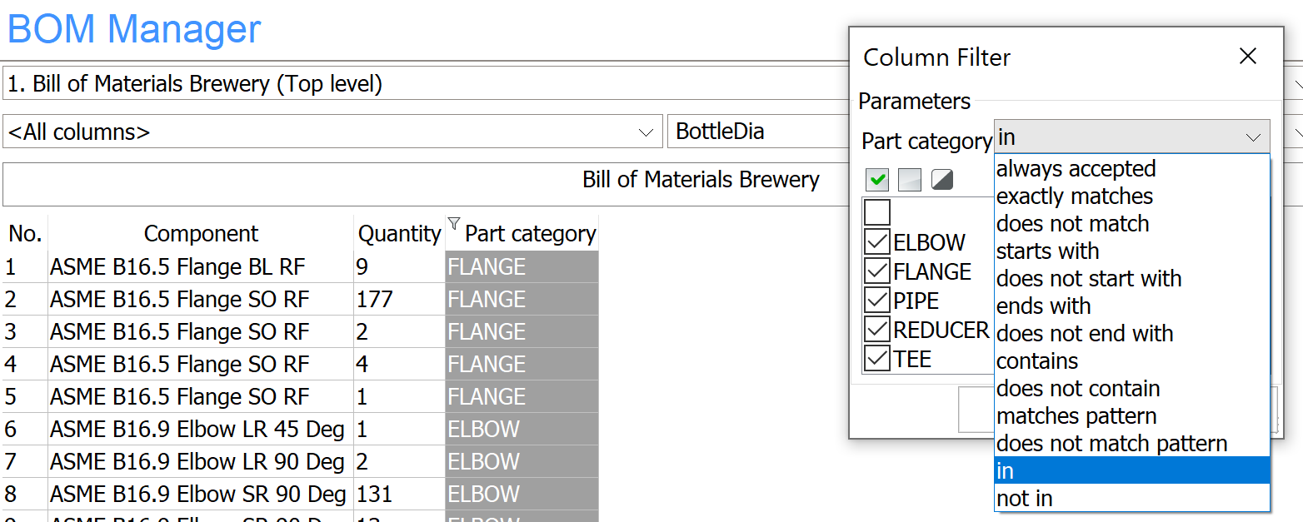Screen dimensions: 1303x522
Task: Toggle the TEE checkbox
Action: (877, 359)
